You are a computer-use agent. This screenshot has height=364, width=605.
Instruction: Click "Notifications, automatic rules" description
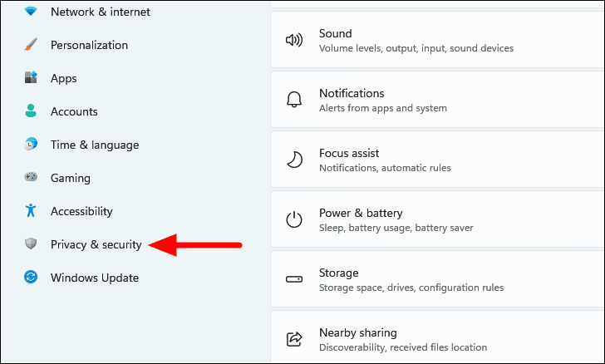(385, 168)
